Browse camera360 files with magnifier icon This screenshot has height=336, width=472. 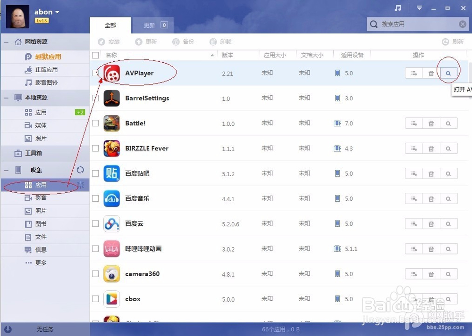tap(448, 274)
